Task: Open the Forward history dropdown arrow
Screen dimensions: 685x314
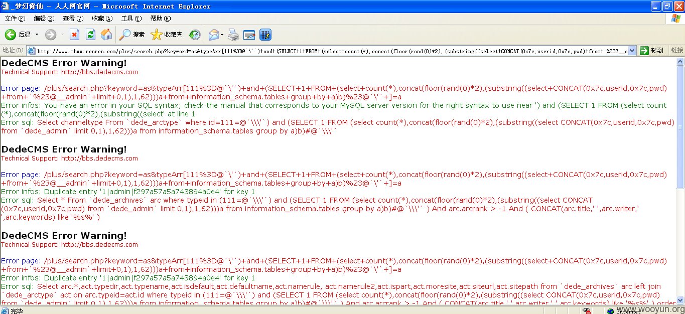Action: (62, 35)
